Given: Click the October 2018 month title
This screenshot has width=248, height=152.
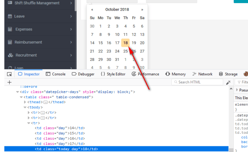Looking at the screenshot, I should click(x=117, y=9).
